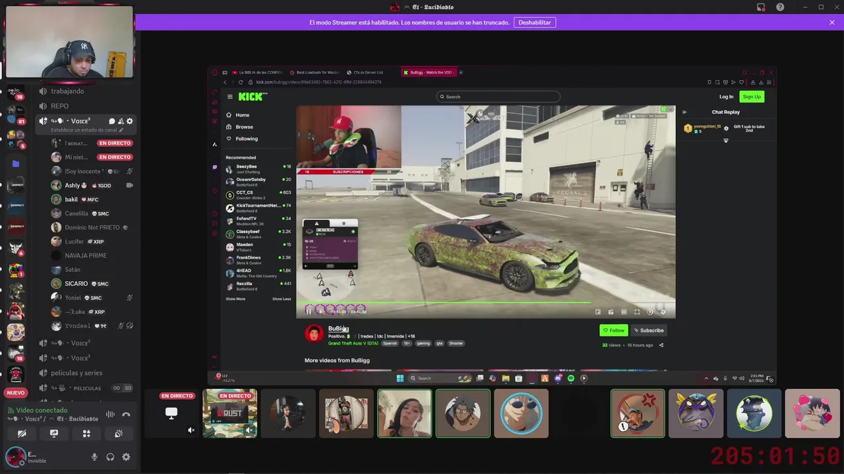844x474 pixels.
Task: Jump to new mentions with NUEVO
Action: tap(15, 393)
